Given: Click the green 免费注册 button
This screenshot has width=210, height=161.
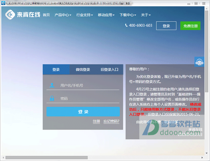Looking at the screenshot, I should tap(190, 26).
